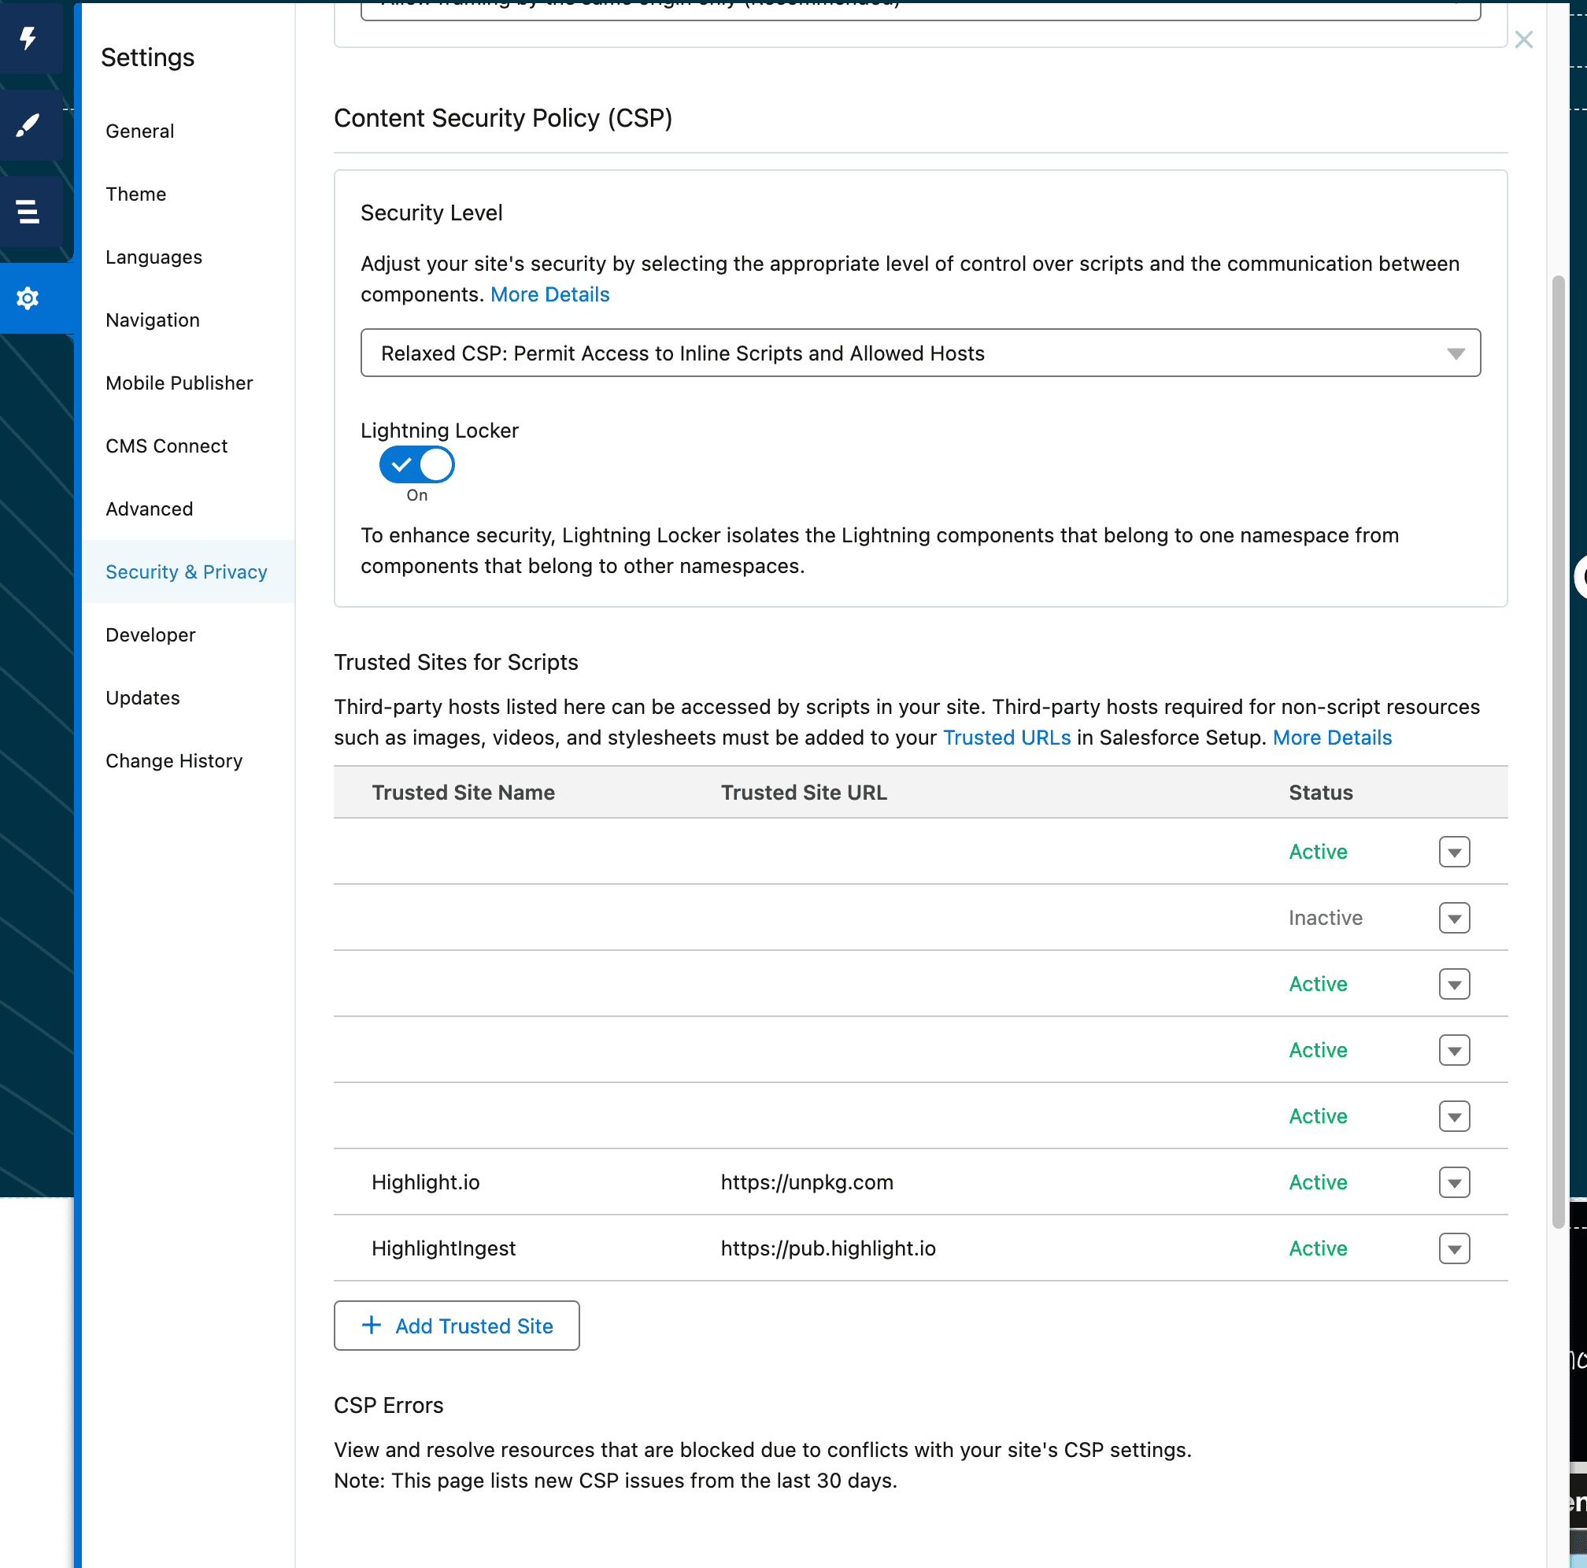
Task: Click the Highlight.io dropdown action button
Action: (x=1455, y=1180)
